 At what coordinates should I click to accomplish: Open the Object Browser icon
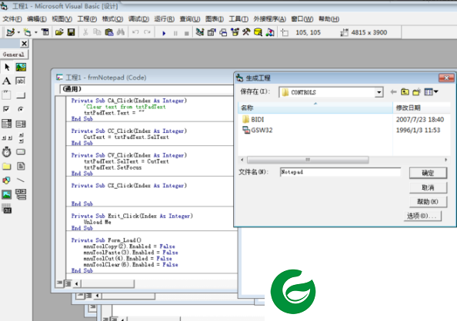[x=235, y=32]
